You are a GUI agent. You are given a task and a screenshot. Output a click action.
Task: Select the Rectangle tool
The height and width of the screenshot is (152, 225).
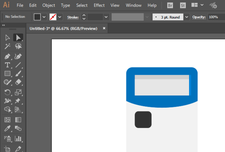pyautogui.click(x=8, y=73)
